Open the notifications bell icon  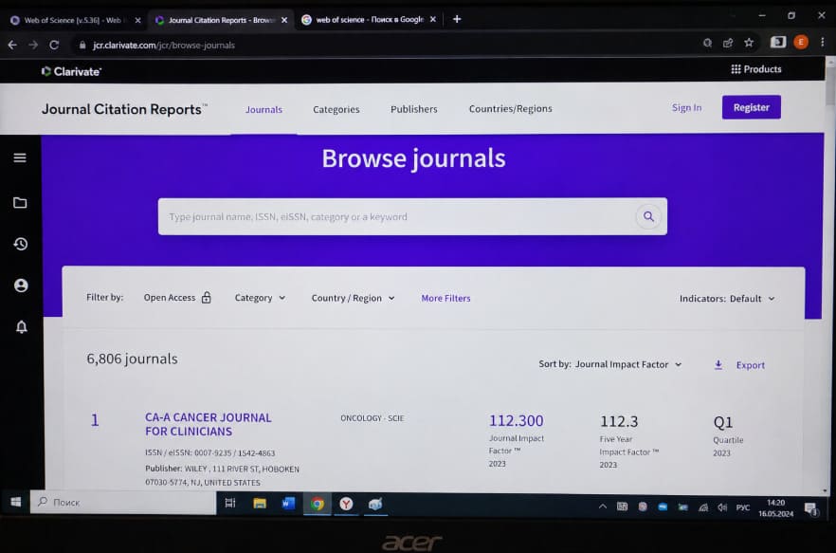pos(21,326)
